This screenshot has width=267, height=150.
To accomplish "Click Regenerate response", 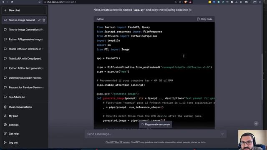I will tap(156, 125).
